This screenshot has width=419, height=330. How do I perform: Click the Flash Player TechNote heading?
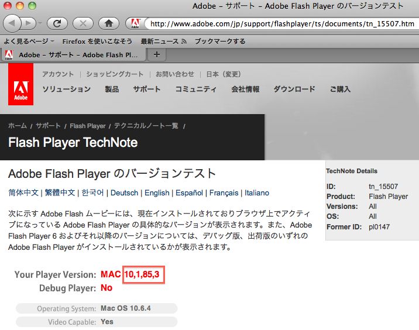pyautogui.click(x=73, y=142)
